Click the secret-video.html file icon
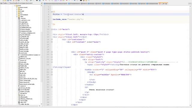The height and width of the screenshot is (108, 192). [x=19, y=90]
